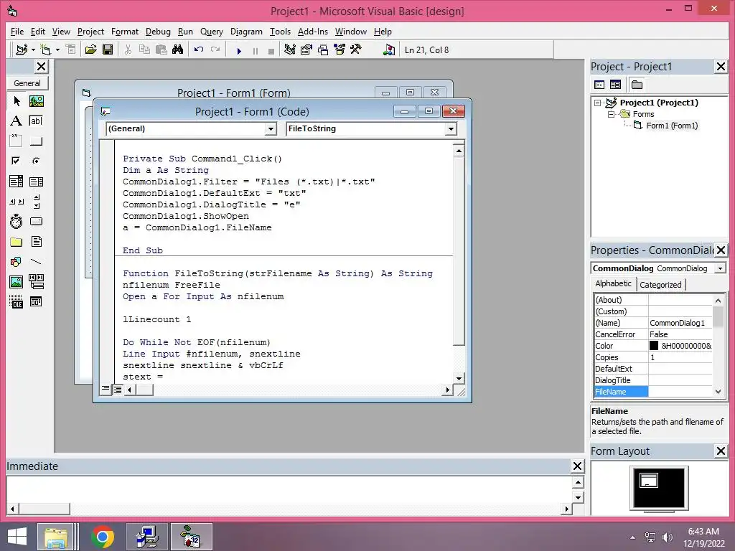Open the Toolbox toolbar icon
Screen dimensions: 735x551
coord(356,50)
